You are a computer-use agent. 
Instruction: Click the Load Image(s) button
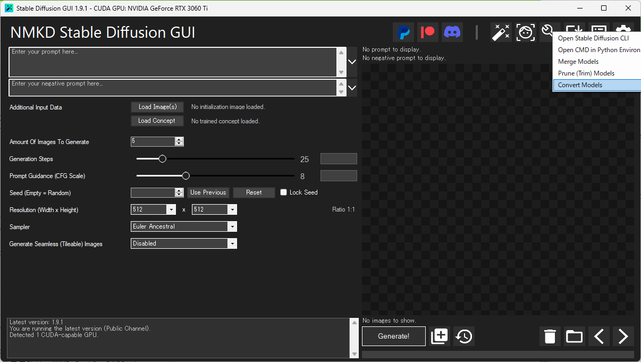click(x=157, y=107)
